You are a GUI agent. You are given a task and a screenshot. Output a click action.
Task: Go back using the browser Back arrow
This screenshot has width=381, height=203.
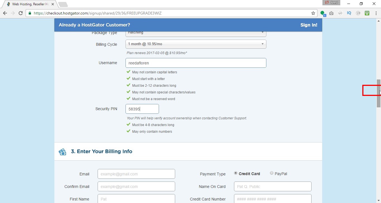point(5,13)
